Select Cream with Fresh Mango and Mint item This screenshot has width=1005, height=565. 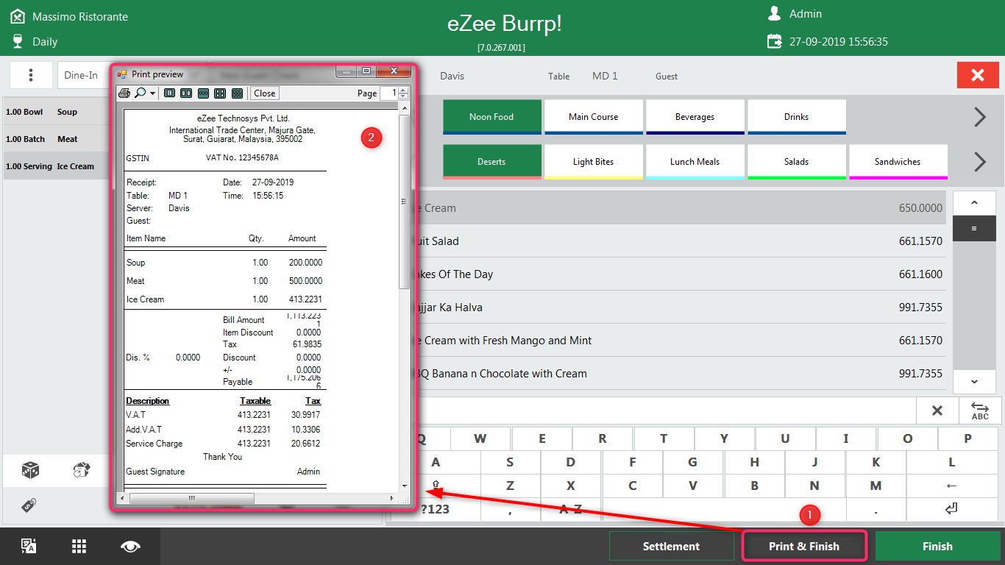[x=681, y=341]
